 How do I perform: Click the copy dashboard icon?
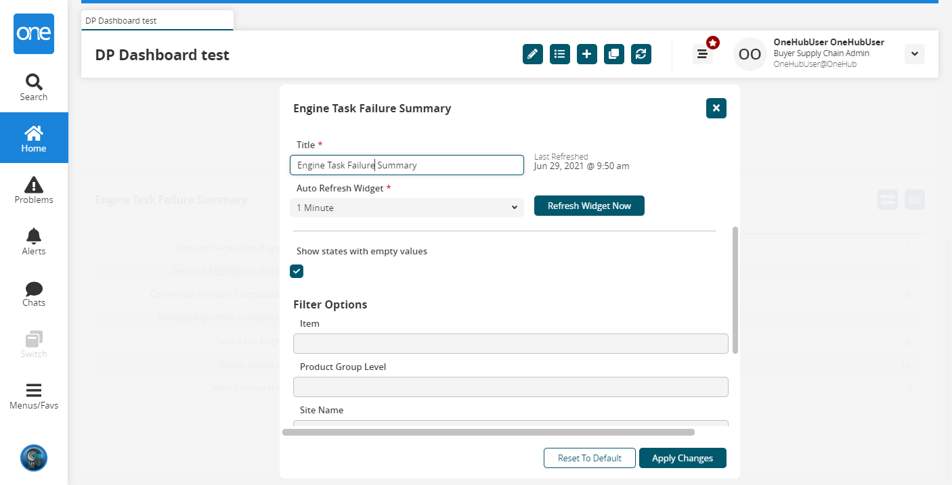(614, 54)
